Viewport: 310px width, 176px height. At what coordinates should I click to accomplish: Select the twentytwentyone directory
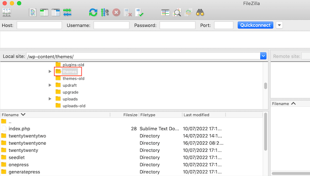131,143
